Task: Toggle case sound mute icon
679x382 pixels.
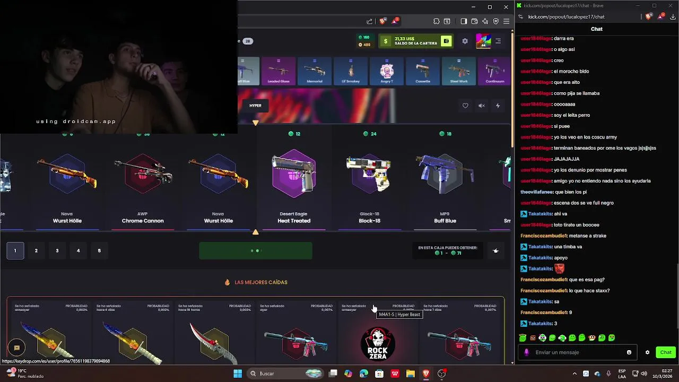Action: (482, 106)
